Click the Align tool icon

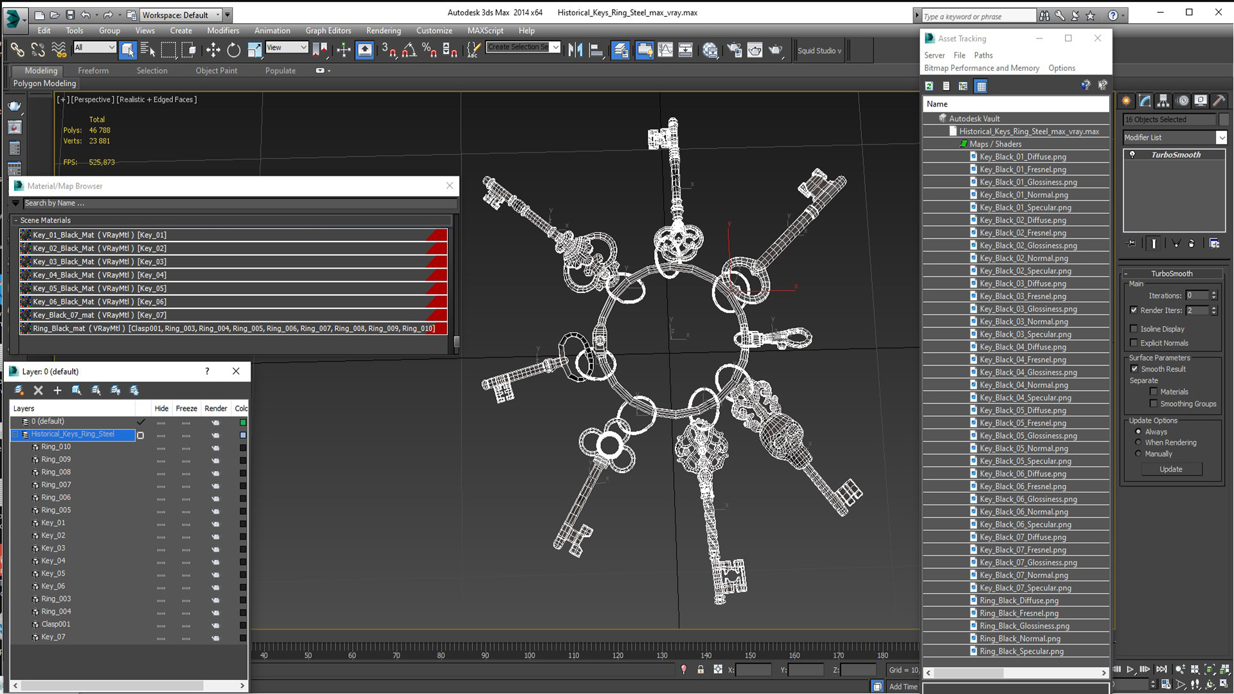point(596,50)
